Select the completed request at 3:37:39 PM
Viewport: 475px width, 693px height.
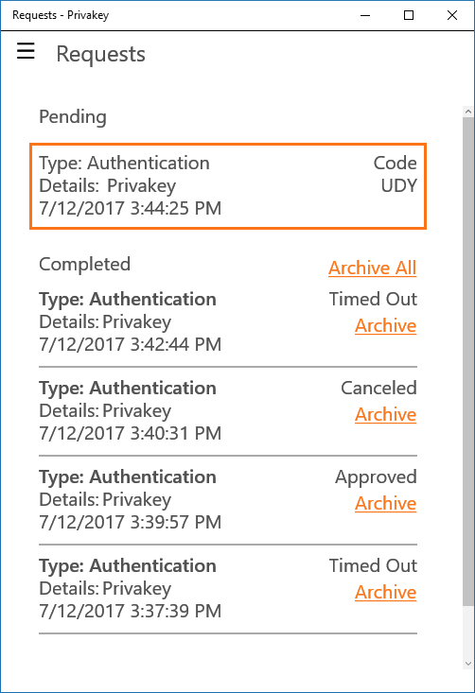228,589
